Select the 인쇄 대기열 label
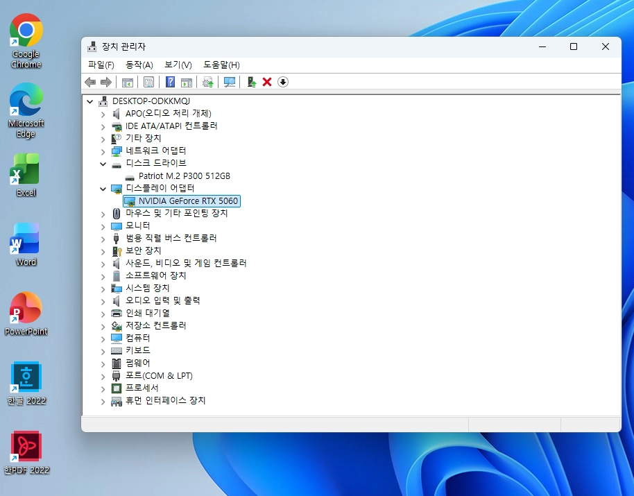 coord(148,313)
